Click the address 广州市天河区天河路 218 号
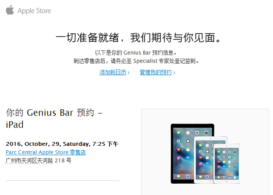Screen dimensions: 273x195 [38, 161]
